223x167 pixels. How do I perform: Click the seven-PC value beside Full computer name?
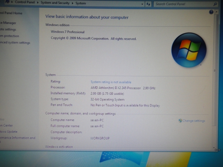tap(97, 126)
